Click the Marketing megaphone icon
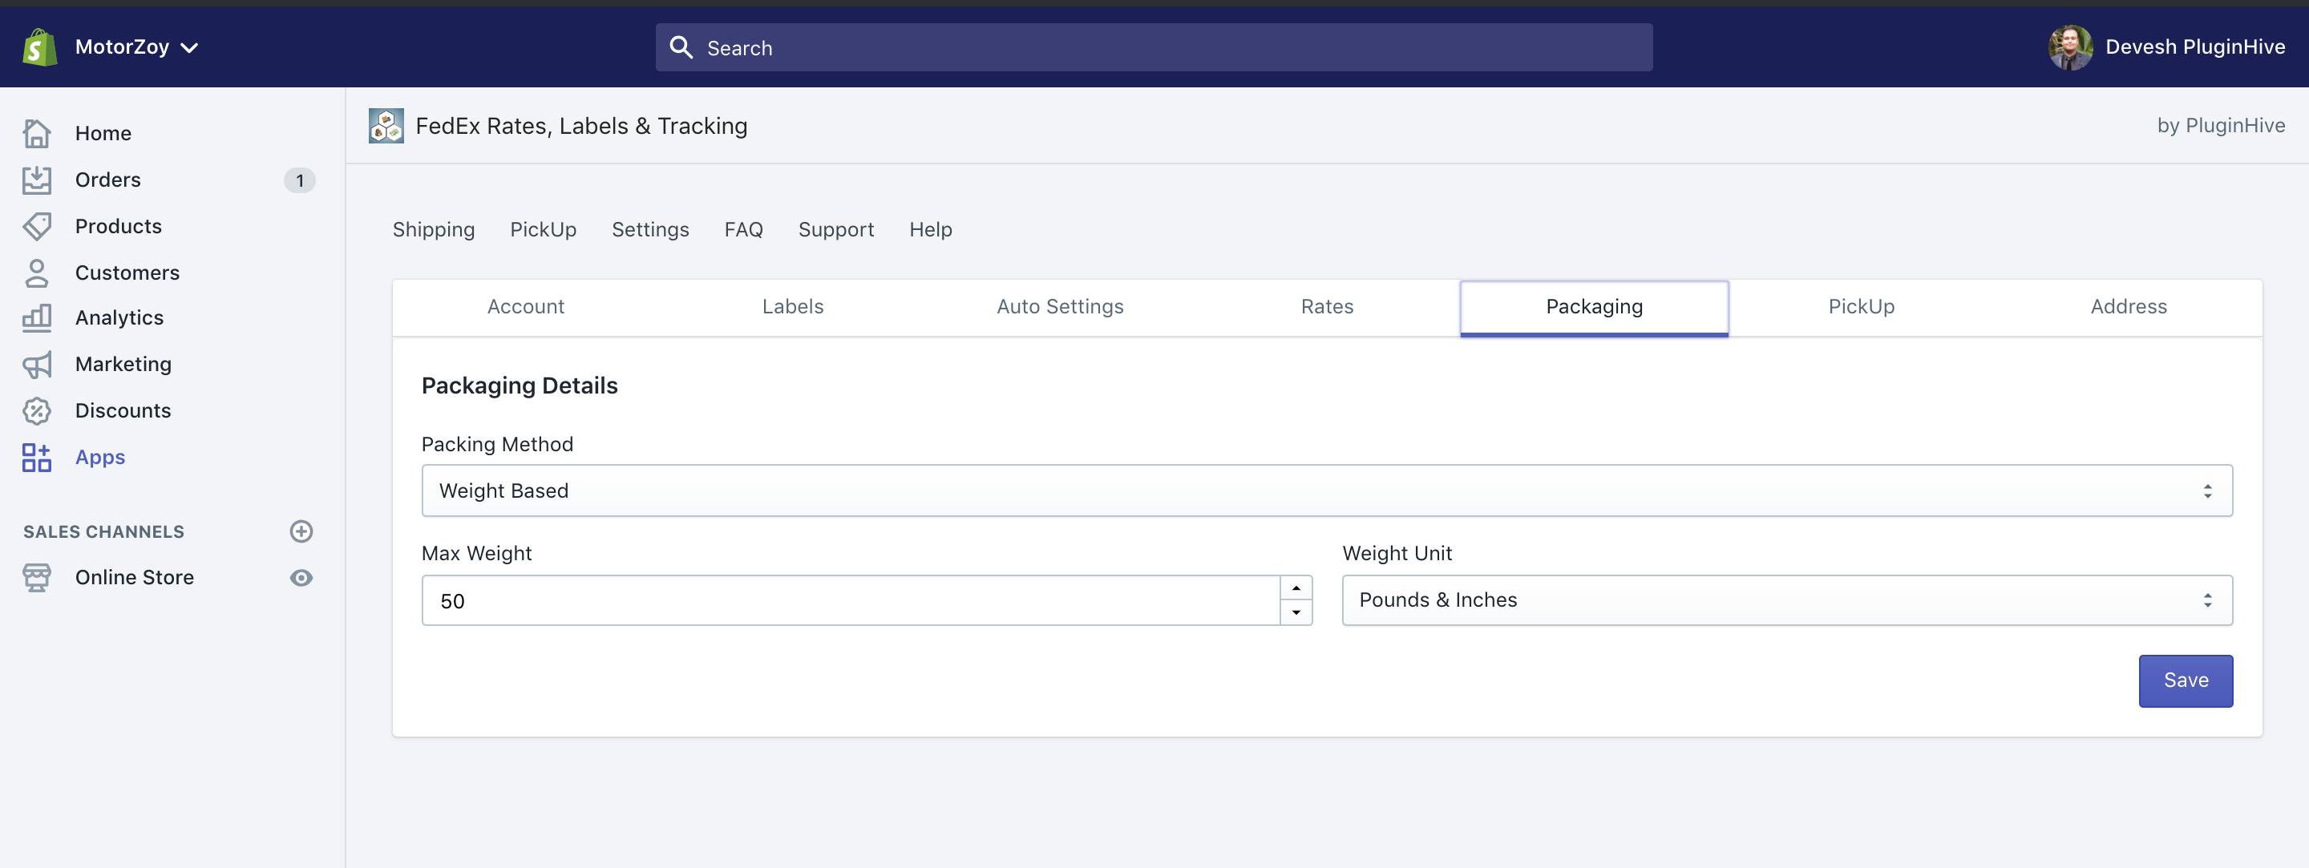 [x=37, y=365]
